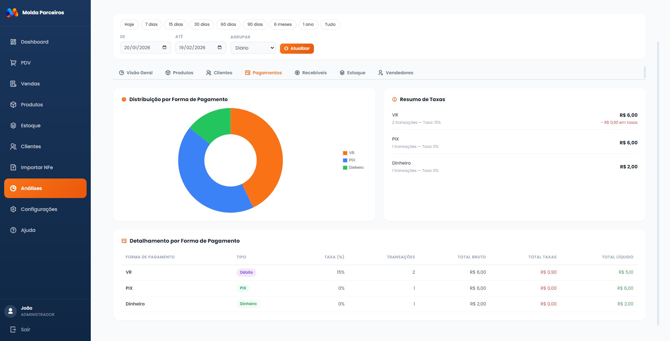Click the Ajuda question mark icon

[13, 230]
